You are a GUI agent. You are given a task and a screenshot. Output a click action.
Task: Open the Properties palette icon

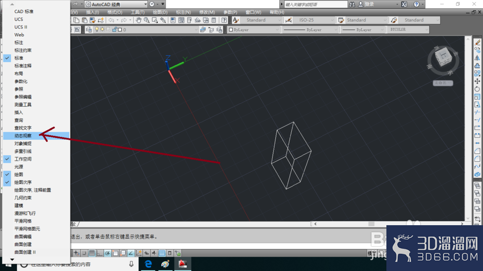point(173,20)
